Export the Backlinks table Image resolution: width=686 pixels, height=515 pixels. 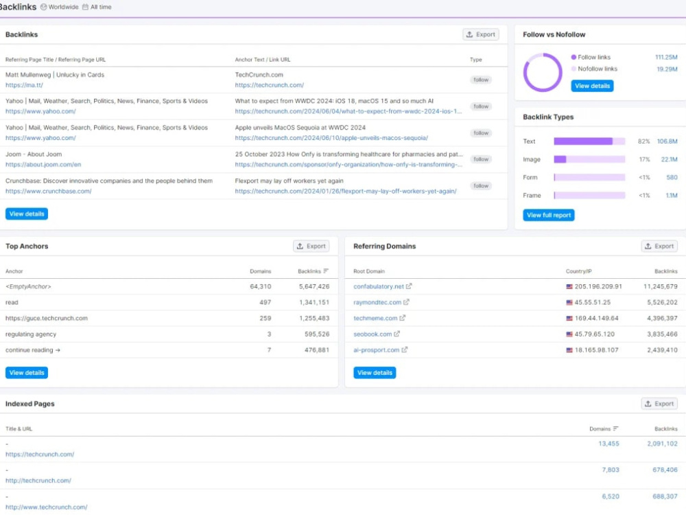(x=481, y=34)
